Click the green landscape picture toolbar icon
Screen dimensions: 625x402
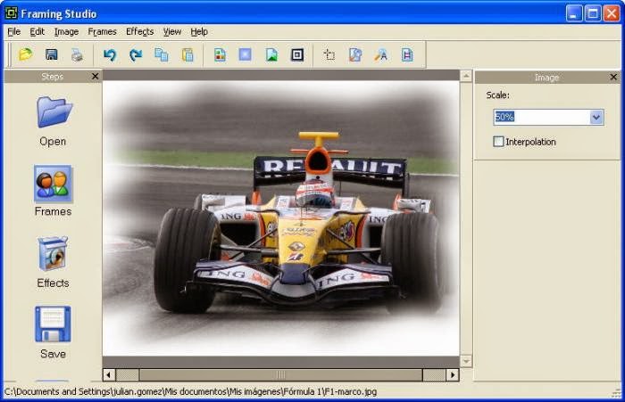(271, 55)
